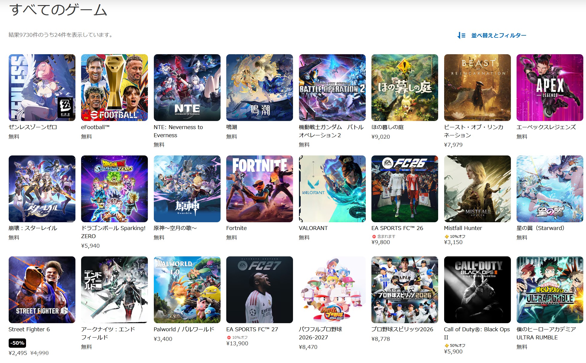
Task: Click the ¥3,150 price of Mistfall Hunter
Action: 453,242
